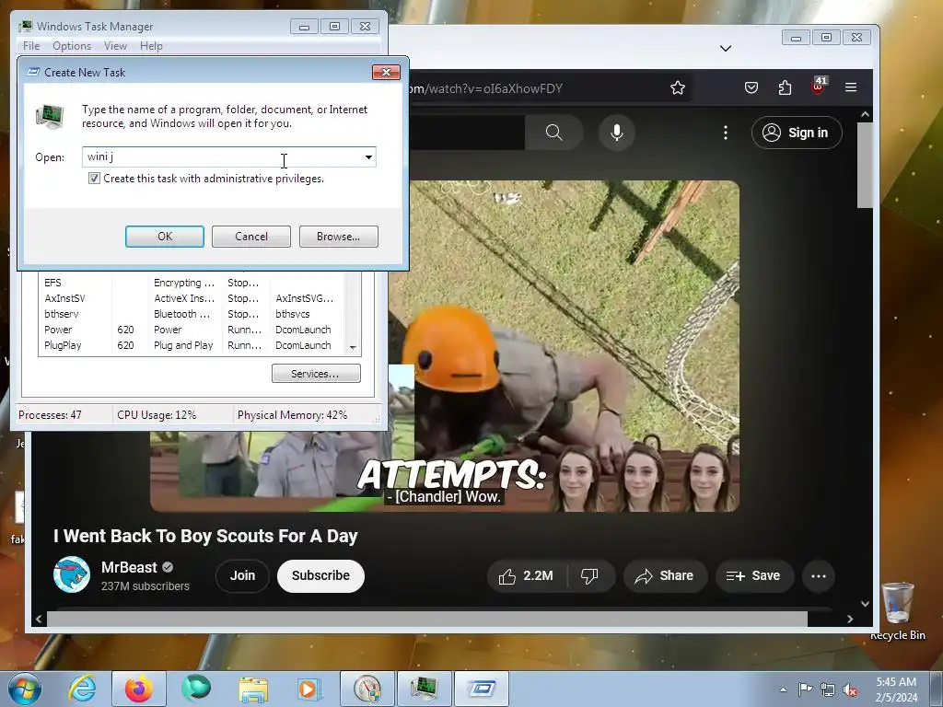Open Task Manager Help menu

[151, 46]
